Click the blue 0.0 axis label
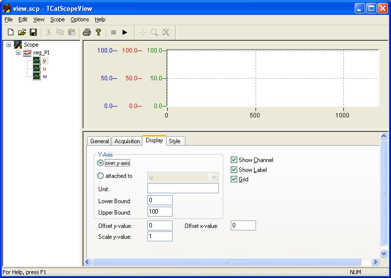 point(109,106)
